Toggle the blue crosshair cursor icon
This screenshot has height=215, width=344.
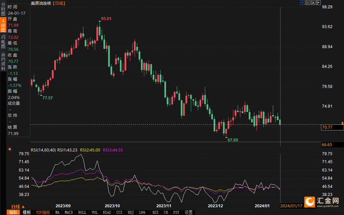point(302,2)
